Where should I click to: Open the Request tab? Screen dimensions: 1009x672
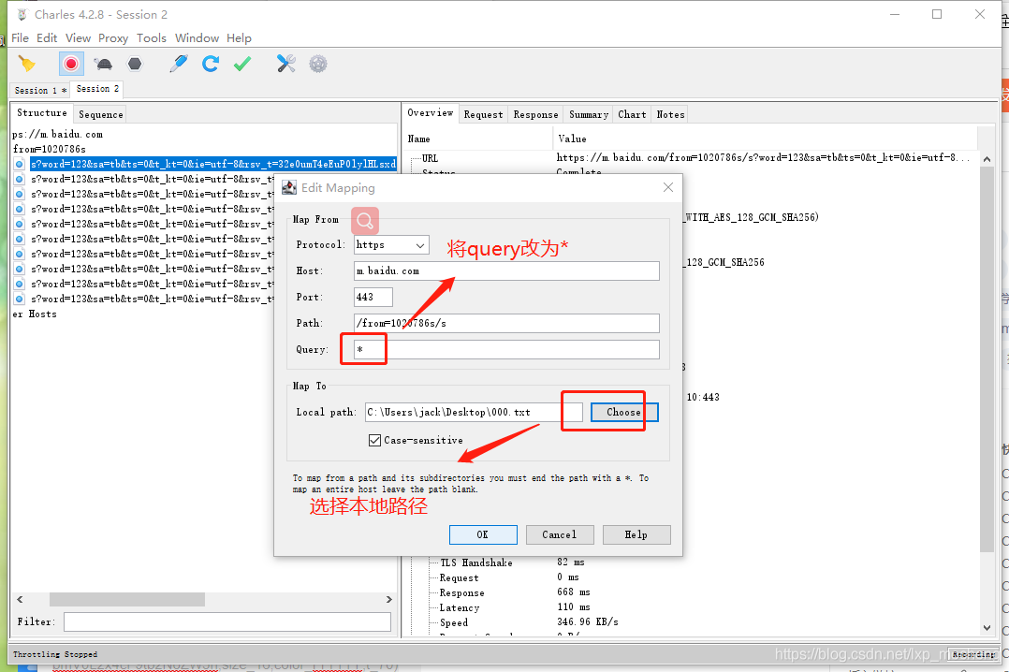coord(483,114)
